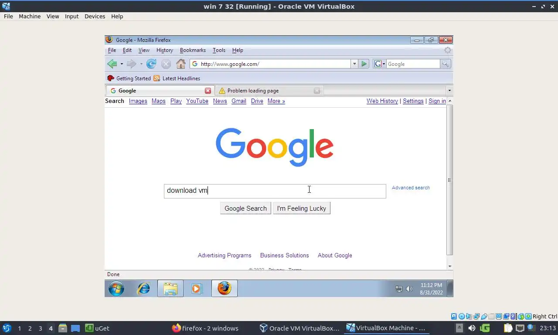The image size is (558, 335).
Task: Click Business Solutions link
Action: point(285,256)
